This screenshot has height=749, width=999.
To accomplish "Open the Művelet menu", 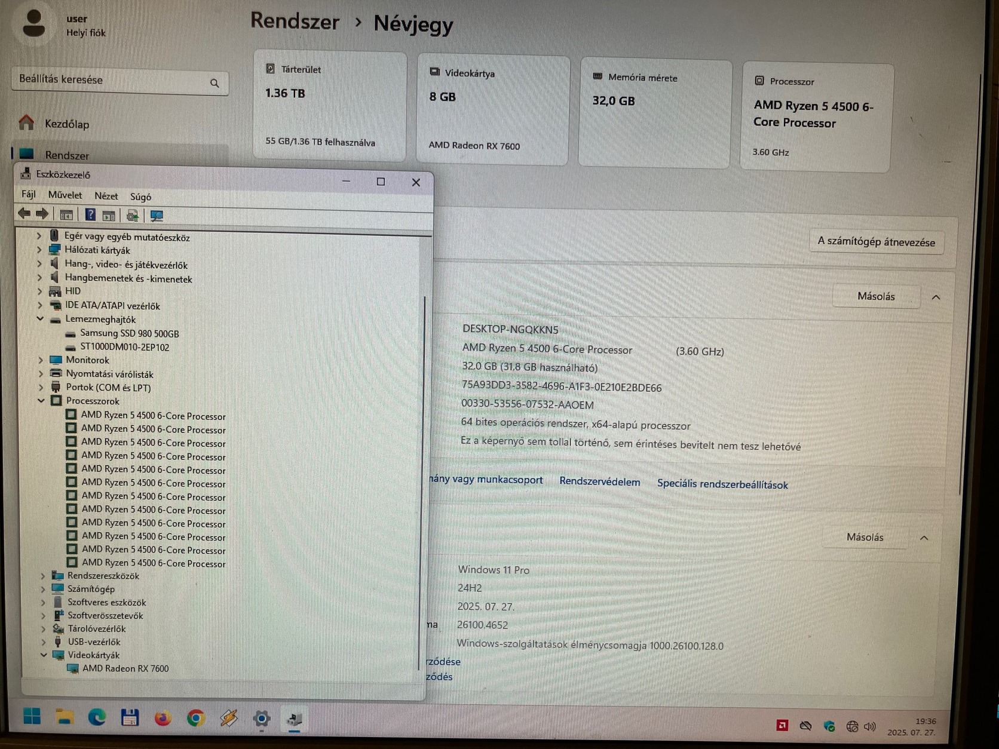I will click(65, 195).
